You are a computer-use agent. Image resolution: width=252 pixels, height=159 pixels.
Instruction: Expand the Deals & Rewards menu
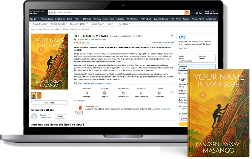[x=59, y=24]
